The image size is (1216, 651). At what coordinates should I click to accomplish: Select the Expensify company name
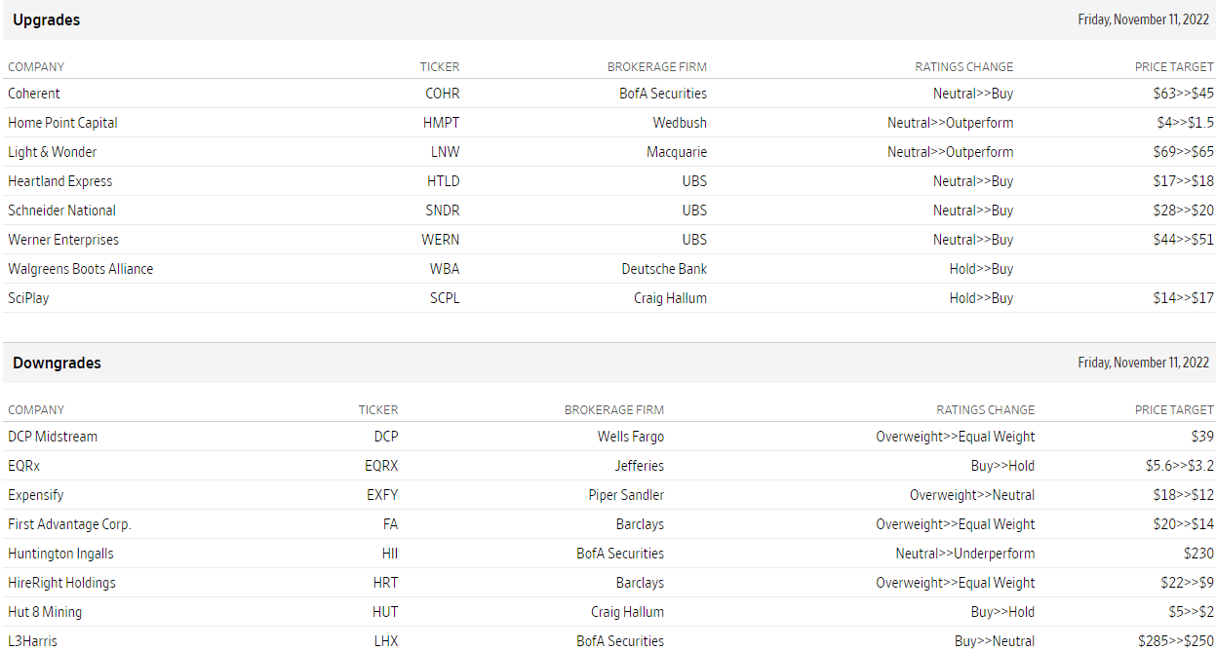pos(36,495)
